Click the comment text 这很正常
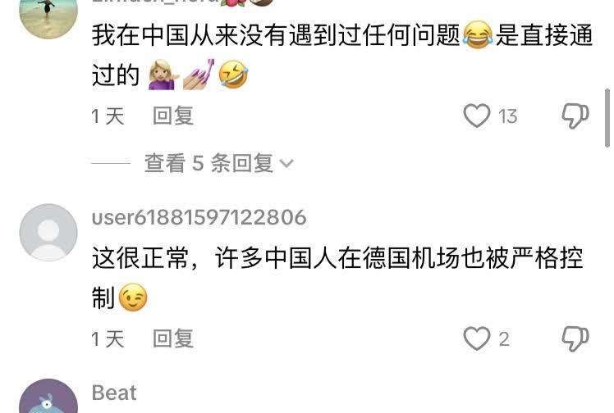The image size is (614, 413). pos(140,258)
